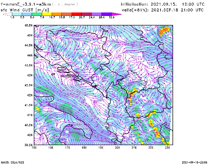Click the legend value '10.7'
Viewport: 213px width, 164px height.
point(52,17)
